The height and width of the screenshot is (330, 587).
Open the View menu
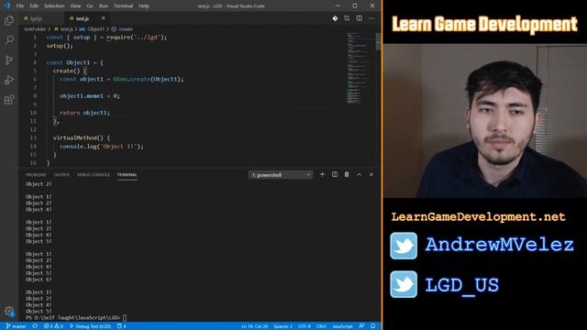[x=75, y=6]
